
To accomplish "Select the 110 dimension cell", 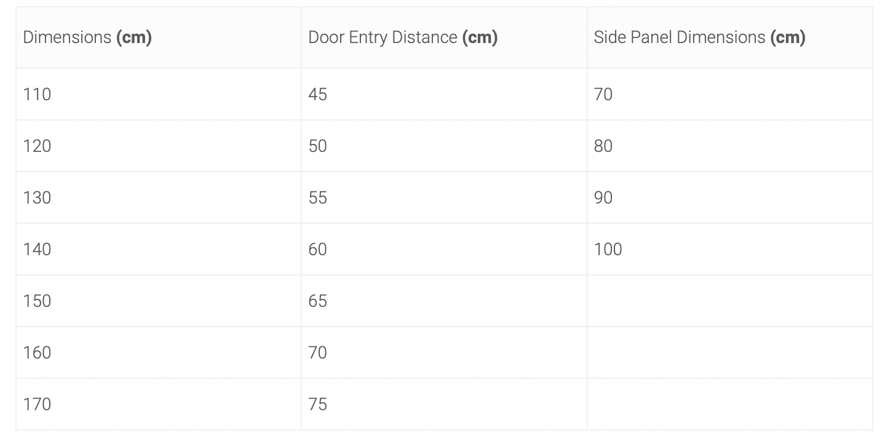I will [x=159, y=94].
